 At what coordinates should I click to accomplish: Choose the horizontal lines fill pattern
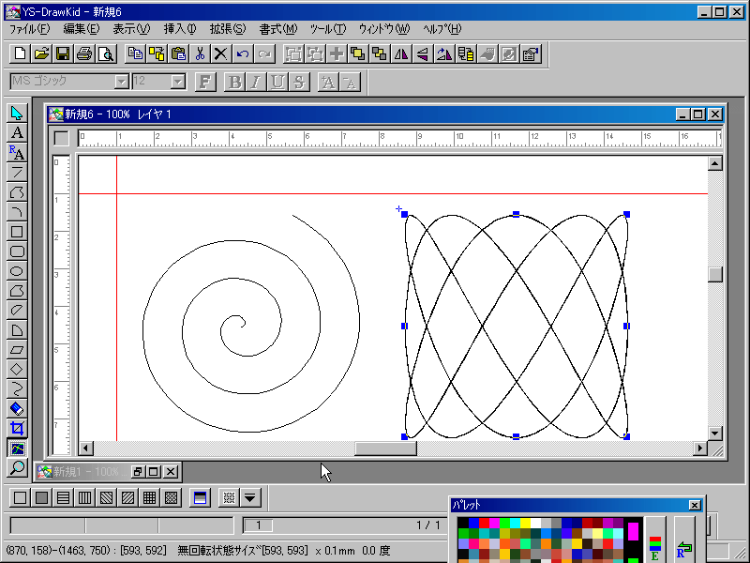tap(63, 497)
